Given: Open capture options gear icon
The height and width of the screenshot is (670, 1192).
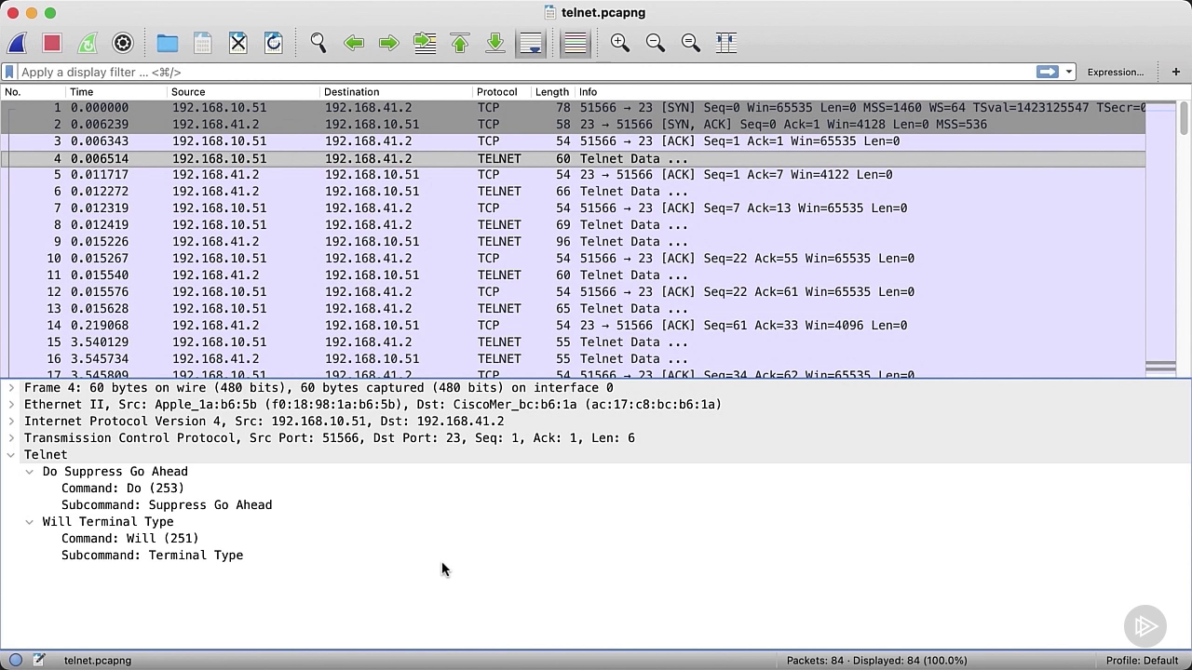Looking at the screenshot, I should pos(123,43).
